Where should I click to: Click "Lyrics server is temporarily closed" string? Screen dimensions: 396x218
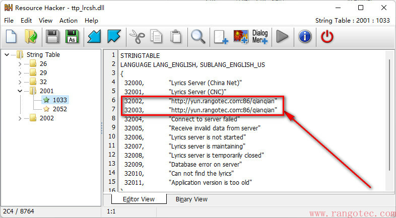(x=217, y=156)
